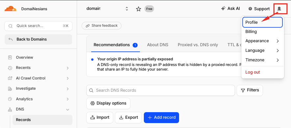The height and width of the screenshot is (128, 291).
Task: Click the DNS network icon
Action: point(10,110)
